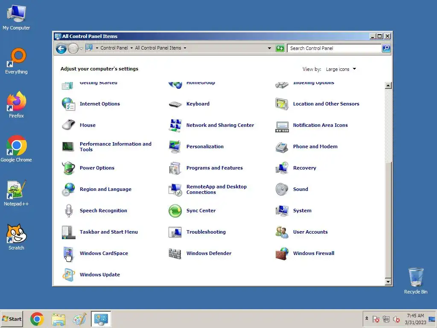Open the Windows Defender wall icon

coord(175,254)
